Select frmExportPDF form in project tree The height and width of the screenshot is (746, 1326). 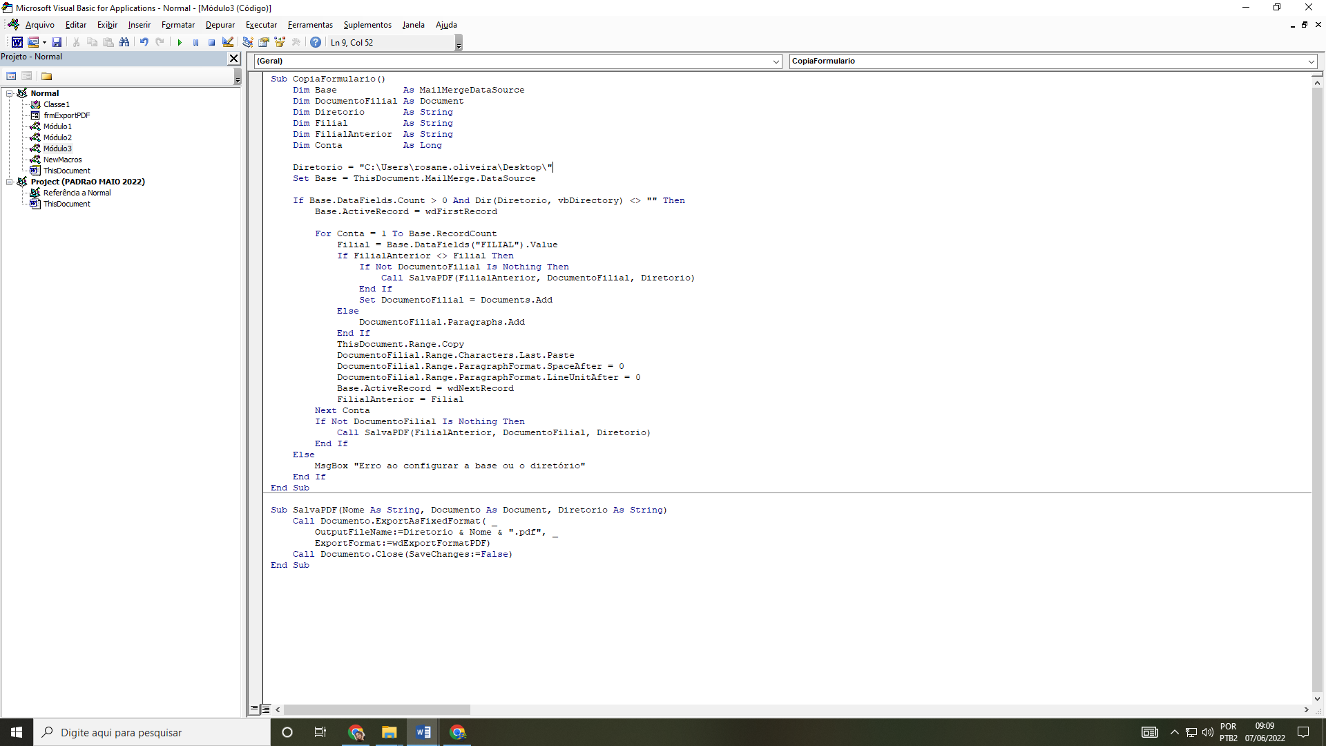(66, 115)
